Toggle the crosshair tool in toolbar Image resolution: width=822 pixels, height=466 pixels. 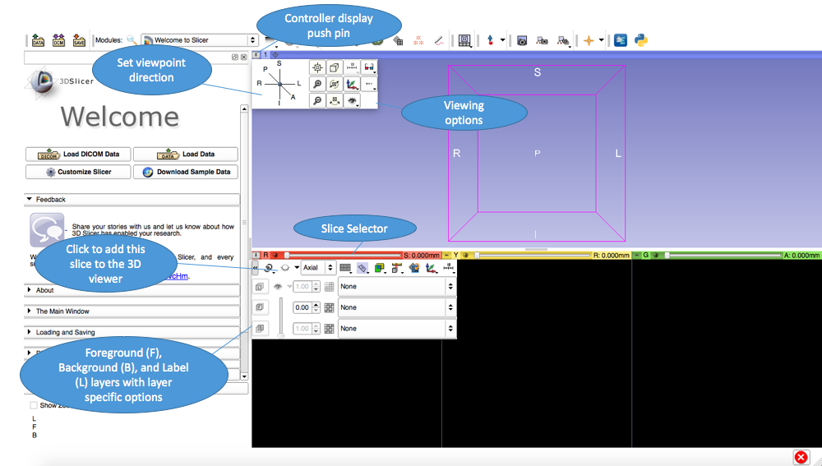tap(589, 39)
